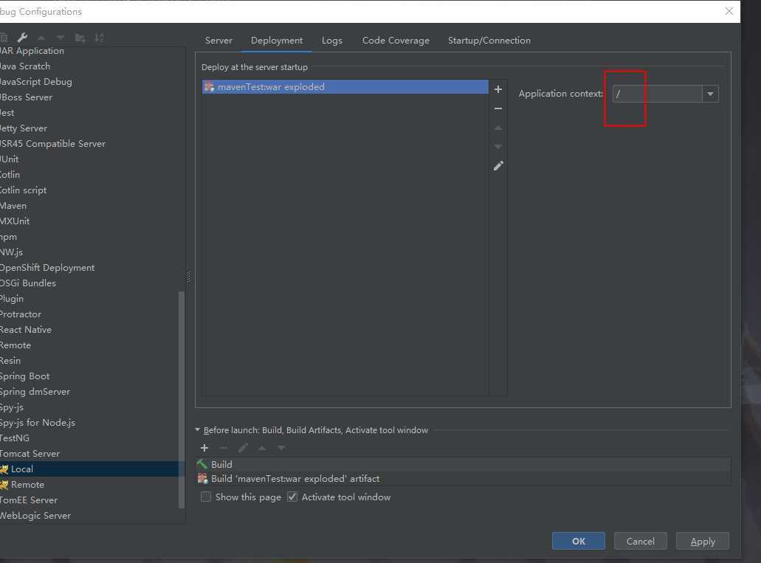Click the Cancel button
The height and width of the screenshot is (563, 761).
[640, 541]
